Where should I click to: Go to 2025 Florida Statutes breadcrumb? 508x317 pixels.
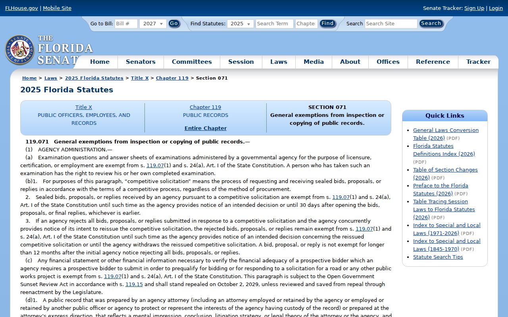coord(94,78)
